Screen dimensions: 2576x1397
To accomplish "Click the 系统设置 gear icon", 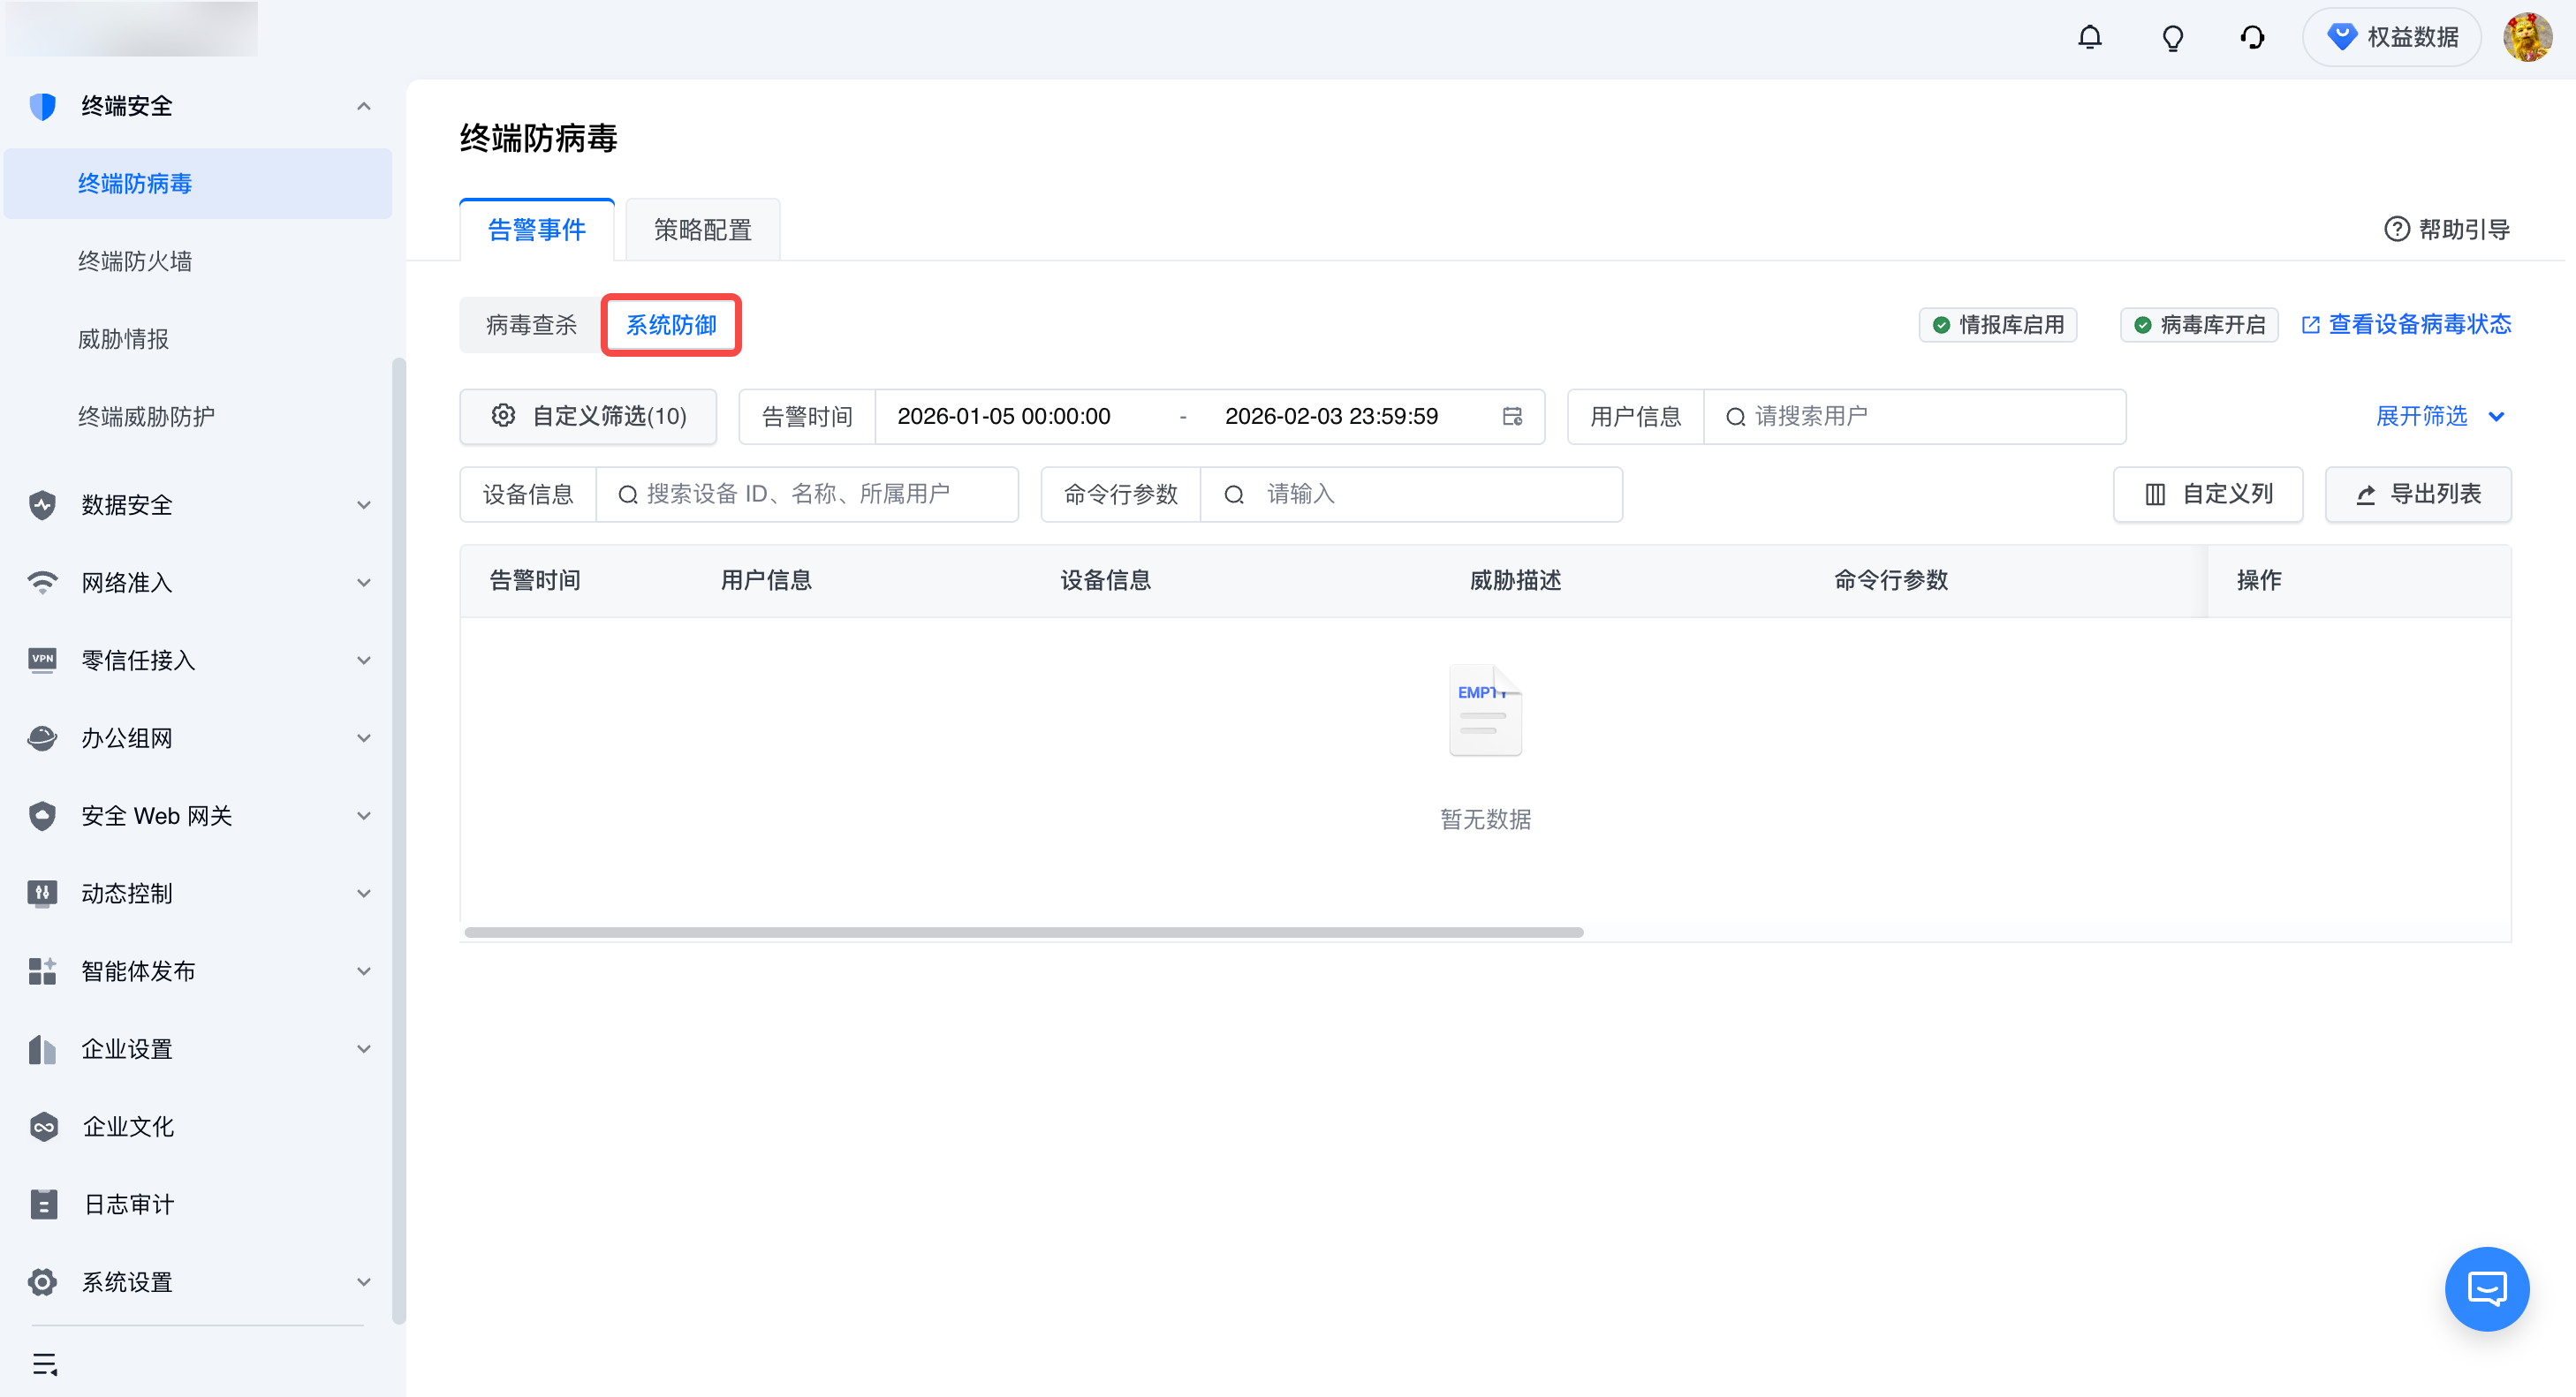I will 42,1281.
